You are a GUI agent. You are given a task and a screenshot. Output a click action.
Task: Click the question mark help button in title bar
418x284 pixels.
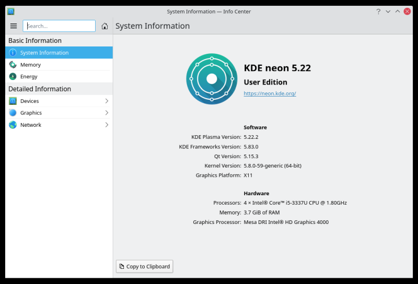pyautogui.click(x=378, y=11)
